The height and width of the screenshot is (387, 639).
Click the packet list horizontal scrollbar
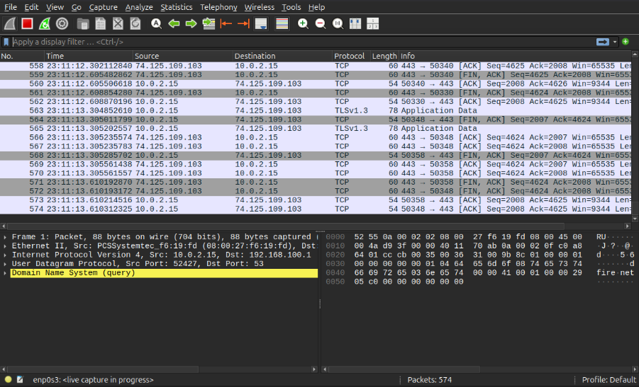316,226
